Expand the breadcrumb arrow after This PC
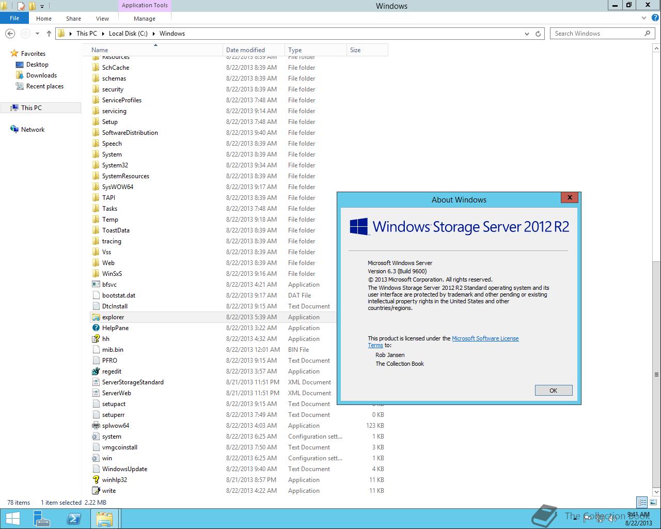Image resolution: width=661 pixels, height=529 pixels. pos(103,34)
